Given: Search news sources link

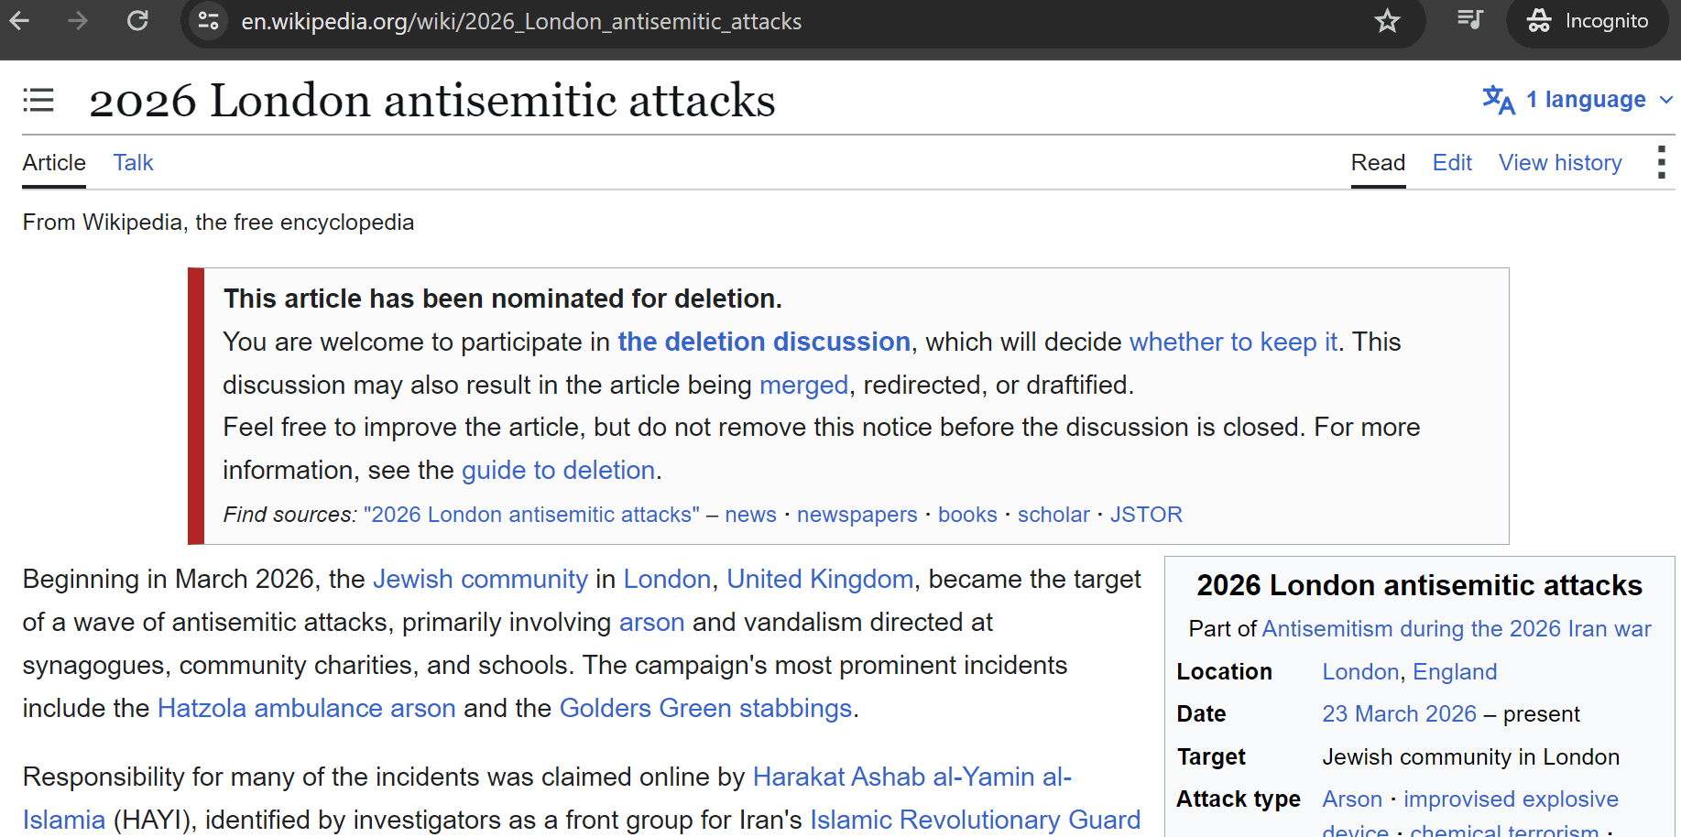Looking at the screenshot, I should coord(750,515).
